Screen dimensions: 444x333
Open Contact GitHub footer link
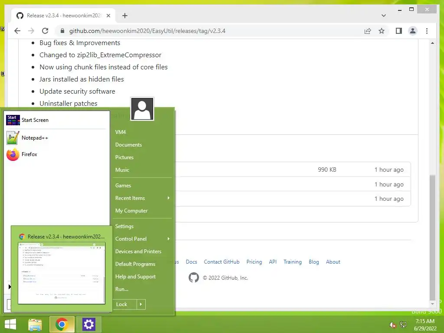point(222,262)
